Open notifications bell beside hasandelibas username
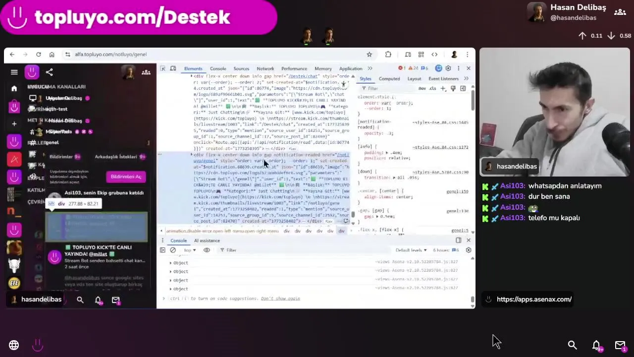The width and height of the screenshot is (634, 357). click(98, 300)
